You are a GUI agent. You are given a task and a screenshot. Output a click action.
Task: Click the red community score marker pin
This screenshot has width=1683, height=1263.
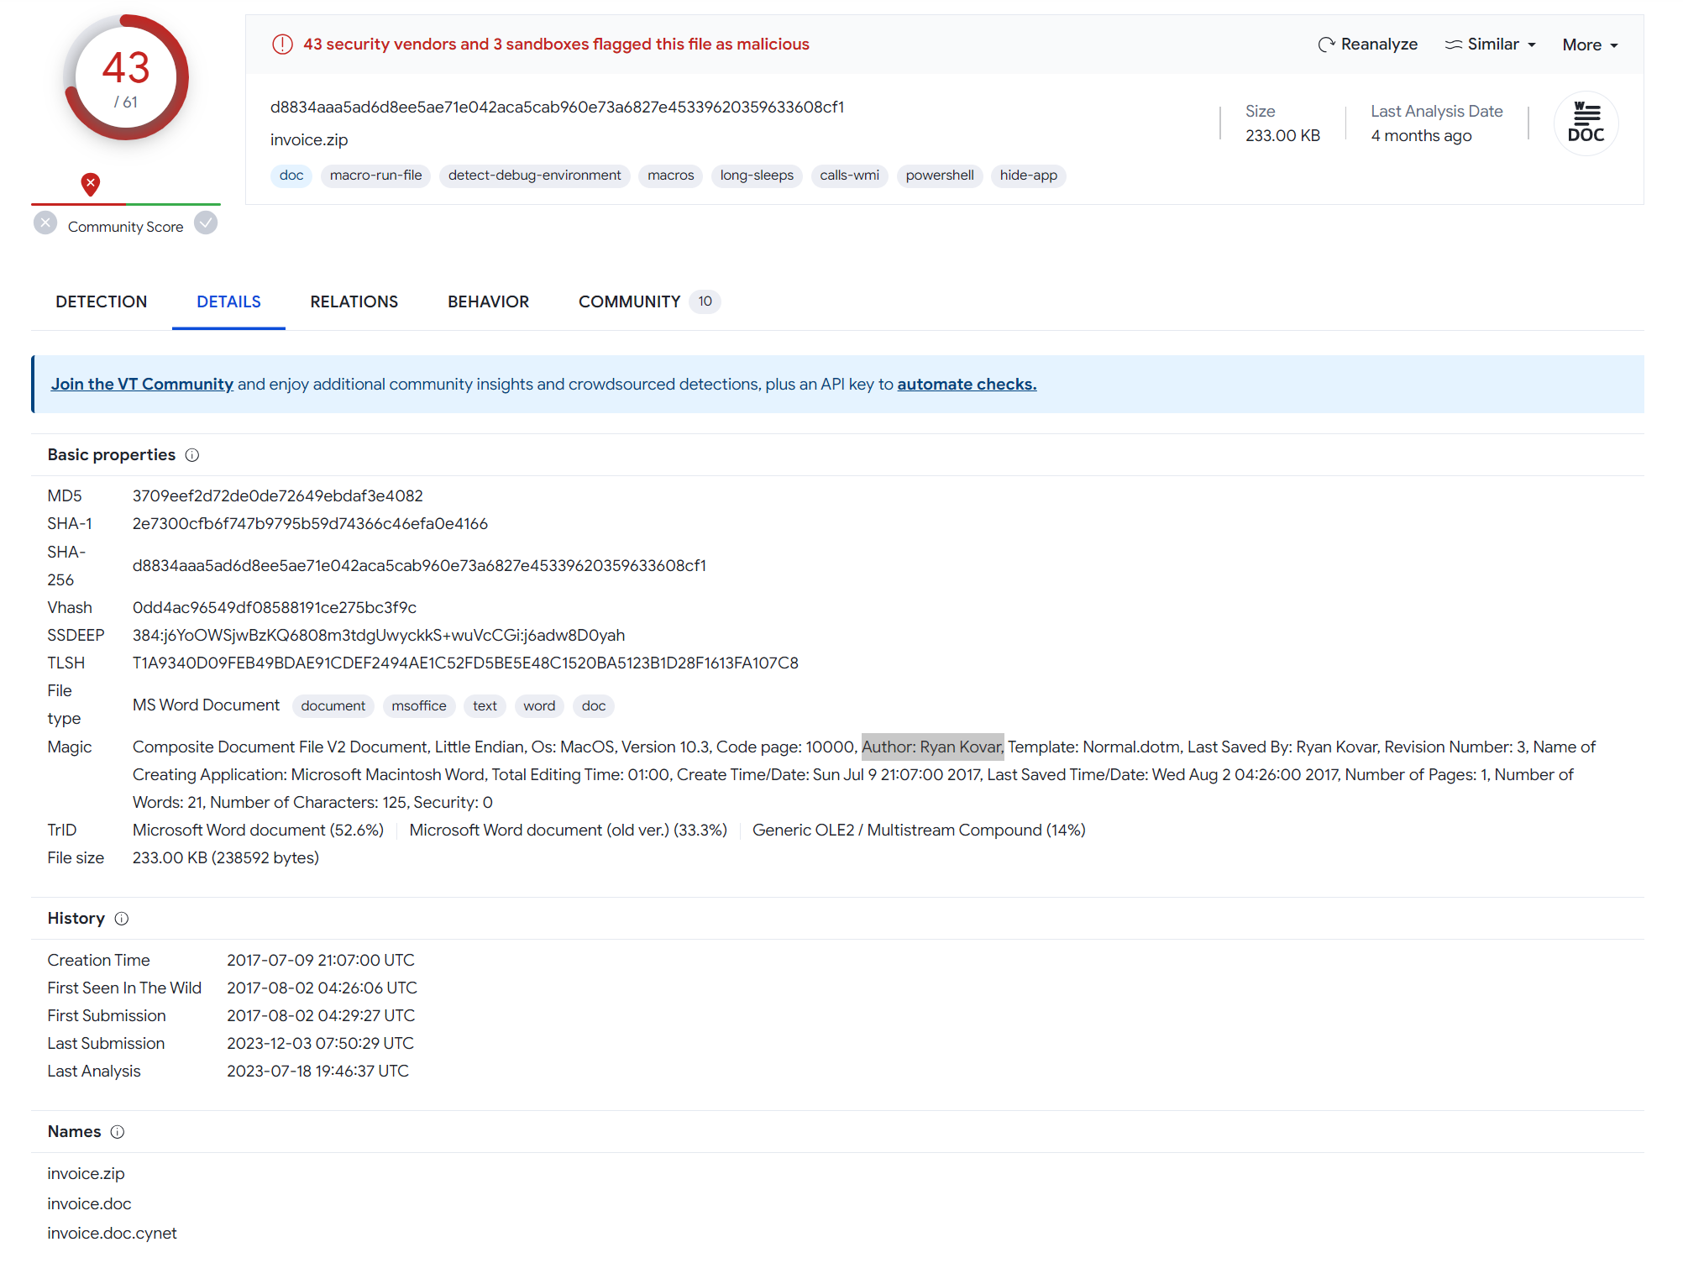point(91,184)
